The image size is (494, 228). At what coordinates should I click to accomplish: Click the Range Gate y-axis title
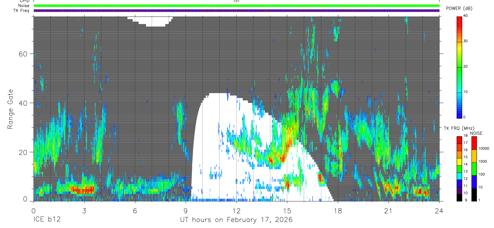coord(10,109)
